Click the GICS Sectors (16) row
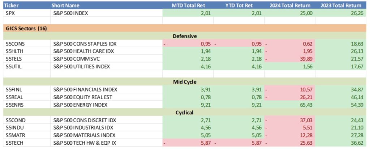The width and height of the screenshot is (370, 149). (25, 28)
